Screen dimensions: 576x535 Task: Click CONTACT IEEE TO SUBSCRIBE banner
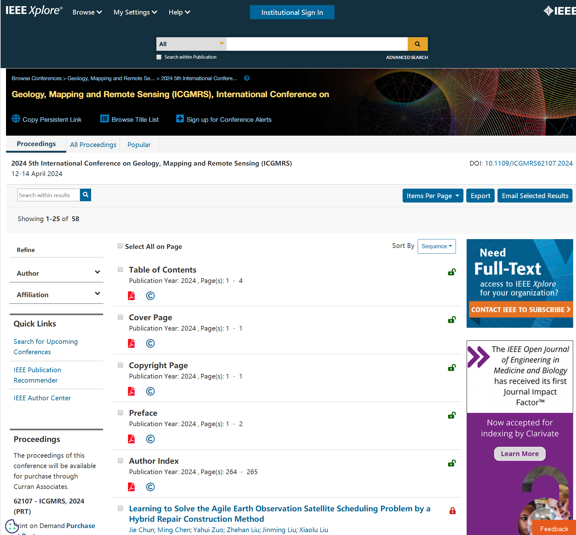pyautogui.click(x=521, y=309)
